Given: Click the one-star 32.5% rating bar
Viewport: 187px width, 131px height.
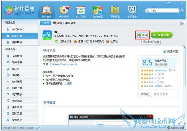Looking at the screenshot, I should pyautogui.click(x=159, y=86).
